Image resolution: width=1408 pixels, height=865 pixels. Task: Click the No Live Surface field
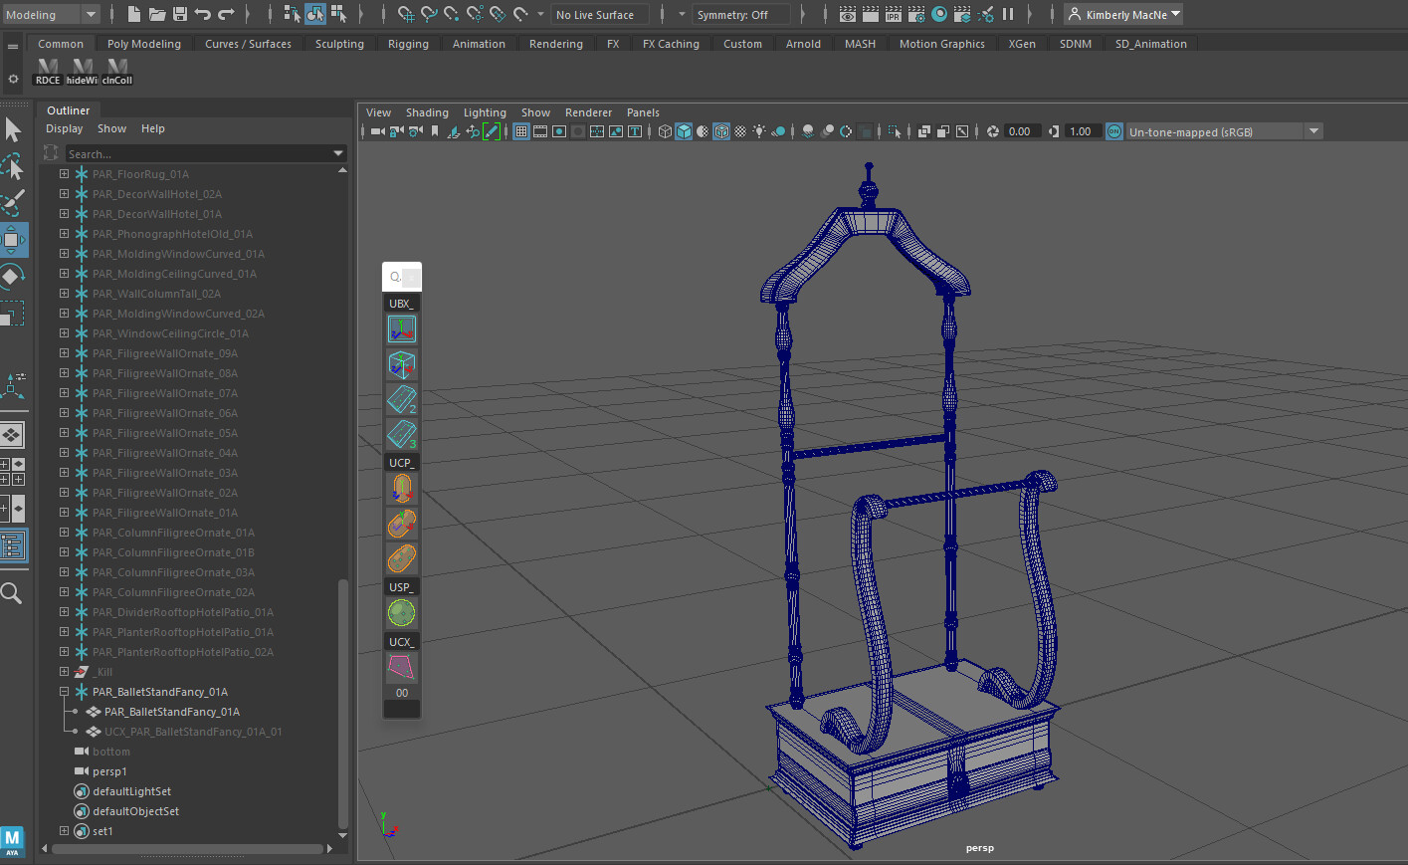point(600,14)
